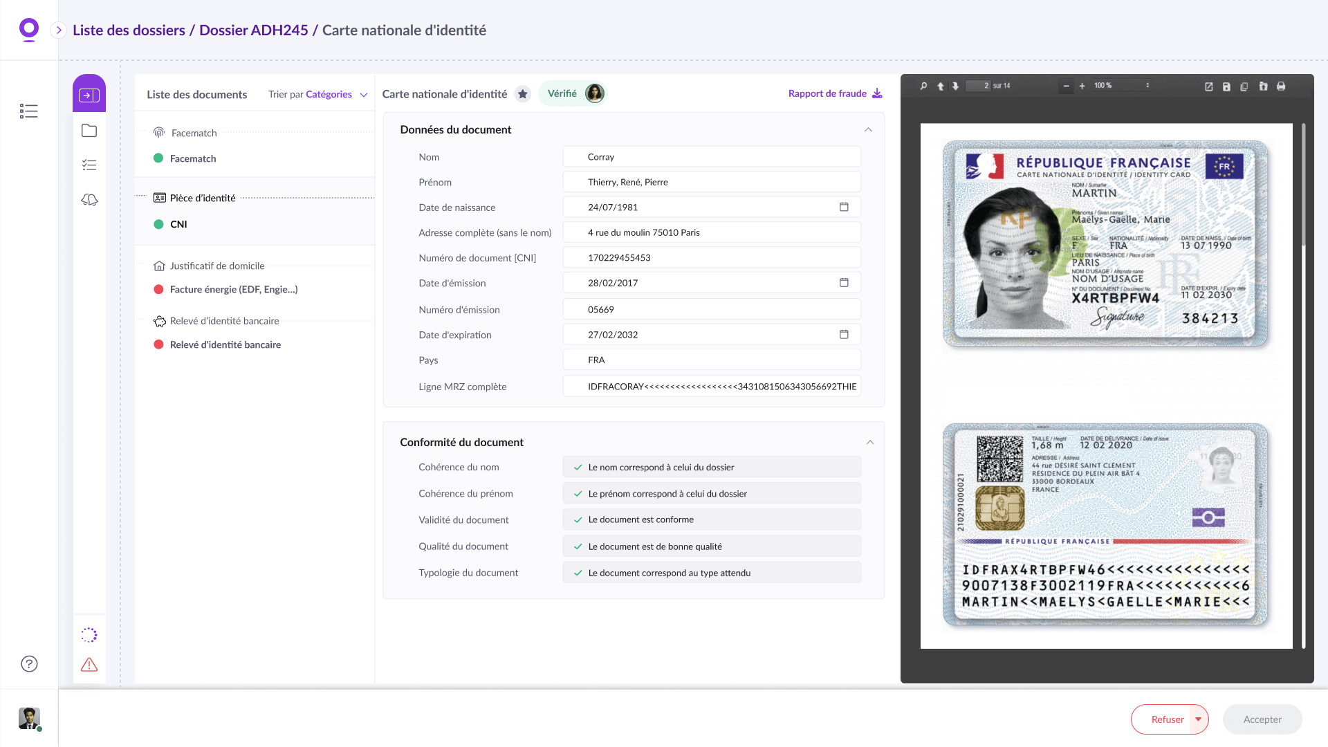Select Facture énergie document in list

[x=233, y=289]
